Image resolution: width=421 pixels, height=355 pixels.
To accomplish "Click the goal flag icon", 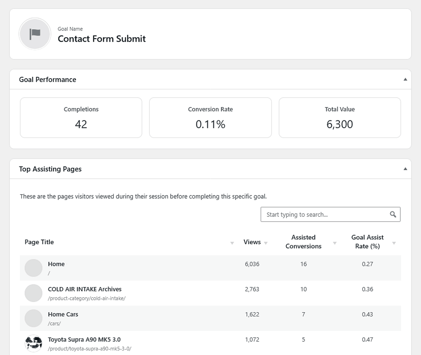I will pos(35,34).
